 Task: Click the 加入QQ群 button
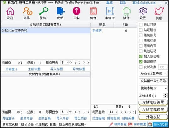158,124
